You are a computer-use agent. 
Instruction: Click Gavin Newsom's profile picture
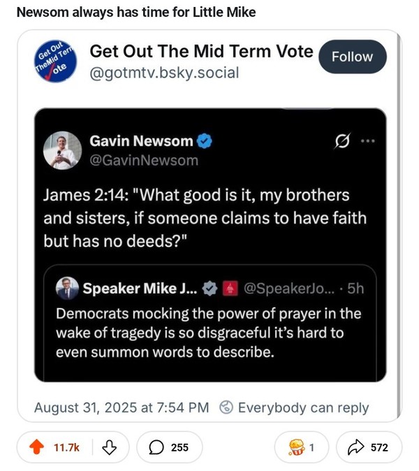pyautogui.click(x=62, y=150)
